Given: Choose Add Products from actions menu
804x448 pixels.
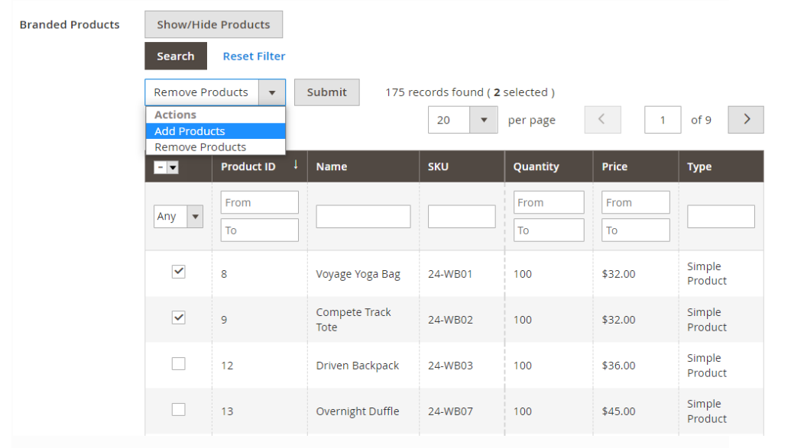Looking at the screenshot, I should click(x=190, y=131).
